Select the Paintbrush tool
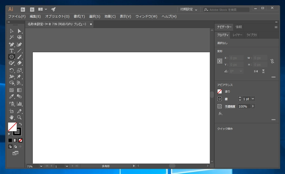Screen dimensions: 285x174 point(19,57)
